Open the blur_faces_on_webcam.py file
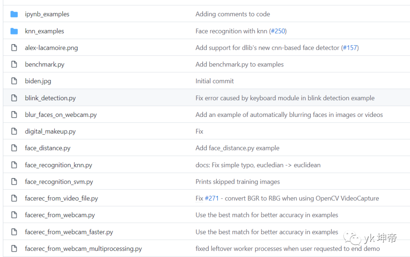The image size is (410, 257). tap(61, 115)
